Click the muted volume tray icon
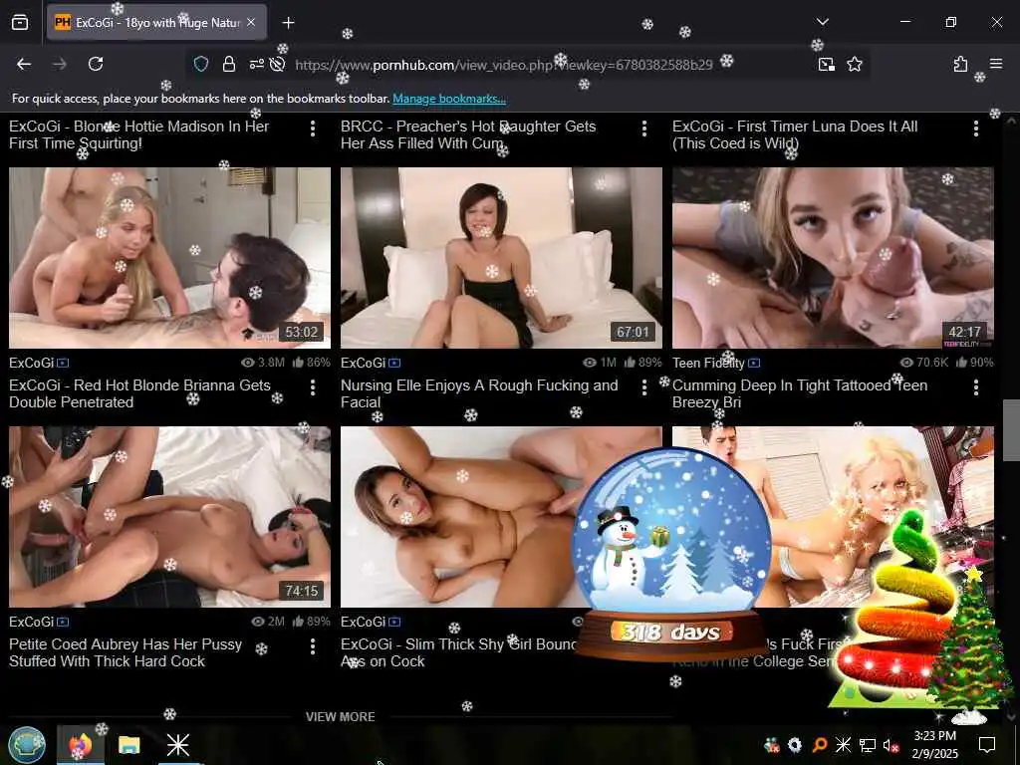 (x=891, y=745)
